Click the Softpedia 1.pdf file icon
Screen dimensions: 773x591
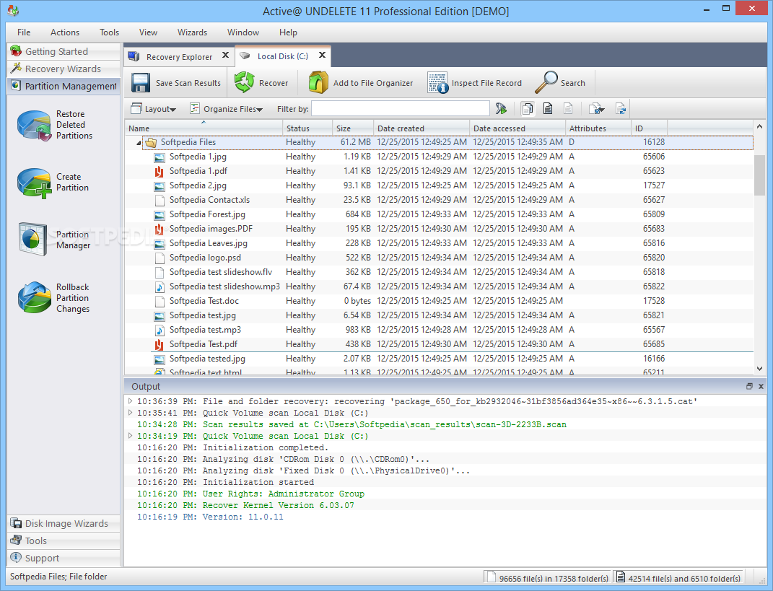point(160,172)
